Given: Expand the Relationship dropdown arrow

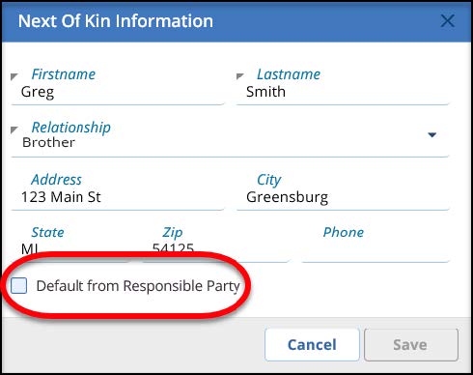Looking at the screenshot, I should [x=431, y=134].
